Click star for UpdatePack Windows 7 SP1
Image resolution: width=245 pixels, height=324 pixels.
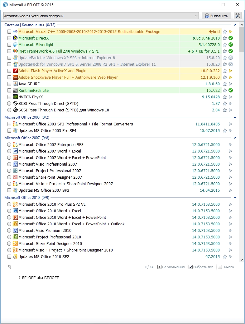[225, 64]
